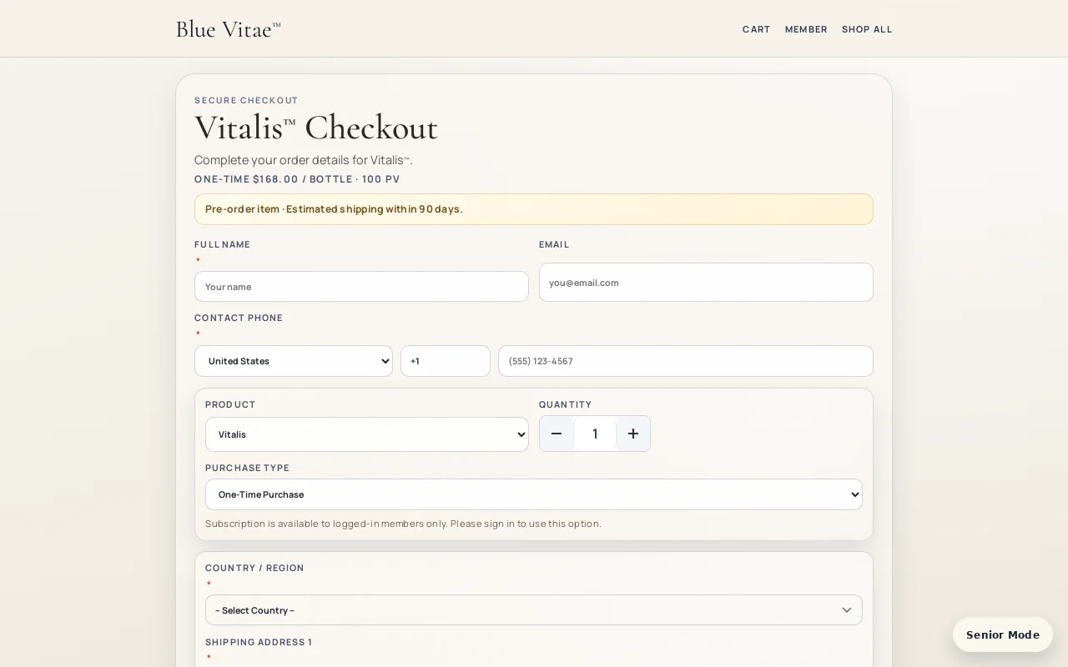The width and height of the screenshot is (1068, 667).
Task: Select the +1 country code field
Action: (446, 361)
